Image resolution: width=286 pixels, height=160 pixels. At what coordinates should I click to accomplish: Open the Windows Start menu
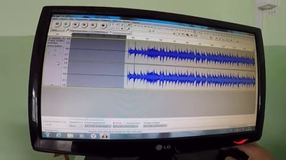47,135
